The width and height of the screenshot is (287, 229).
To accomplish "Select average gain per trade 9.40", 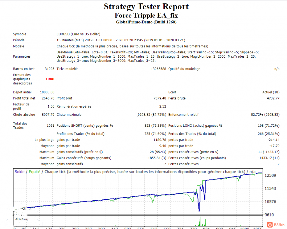I will [x=163, y=146].
